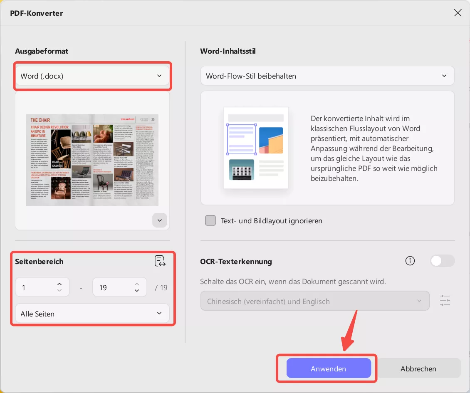Increase the end page with the up stepper

click(136, 284)
